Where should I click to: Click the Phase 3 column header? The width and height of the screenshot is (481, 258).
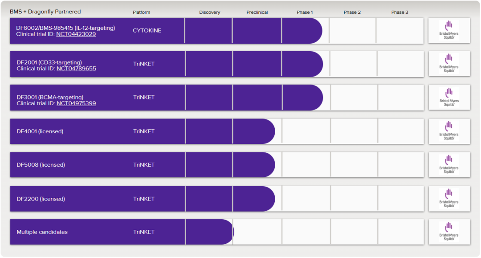(399, 12)
